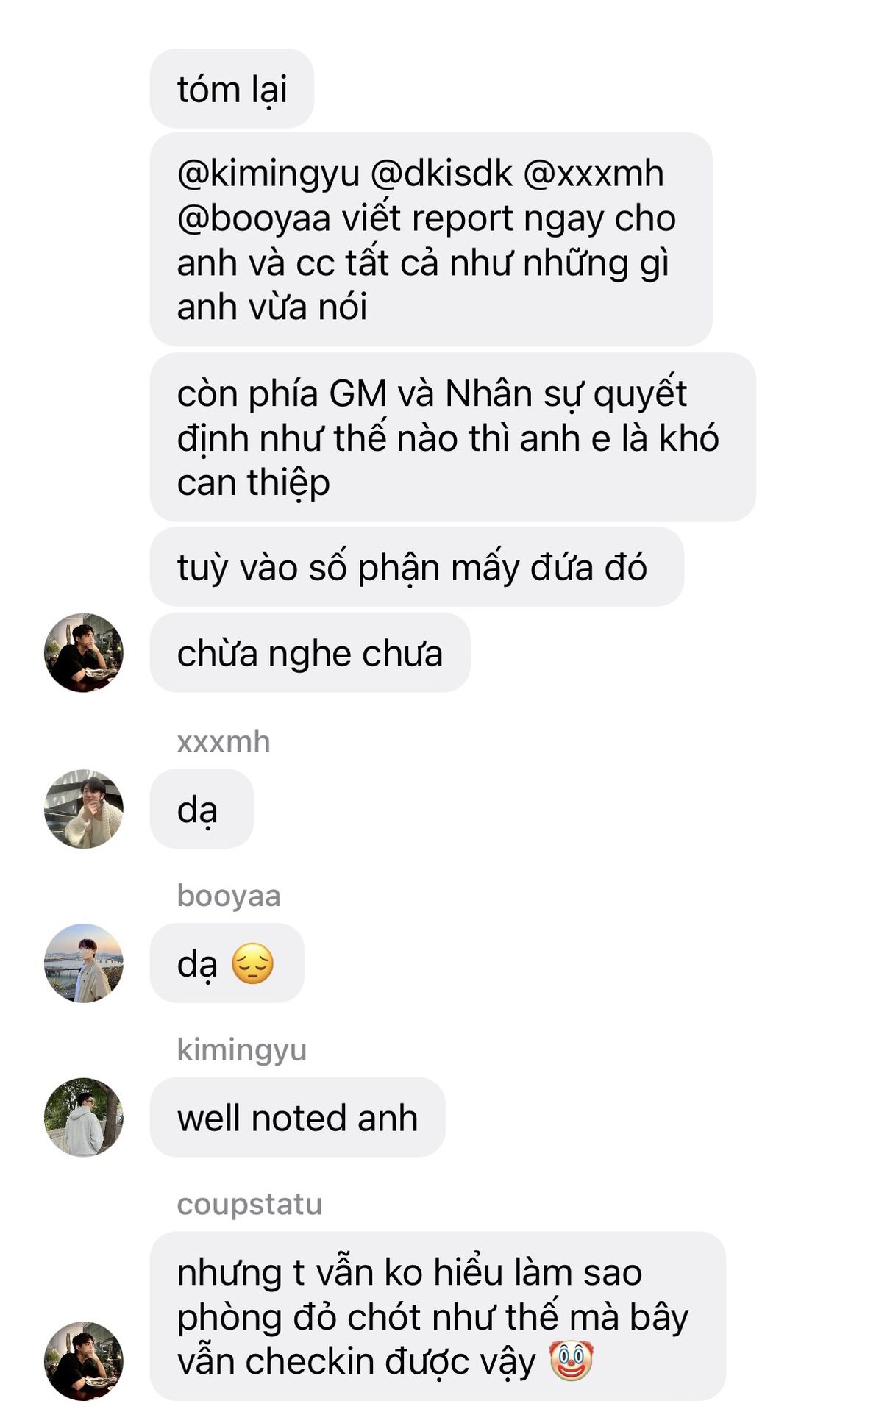Open booyaa's profile avatar

83,963
